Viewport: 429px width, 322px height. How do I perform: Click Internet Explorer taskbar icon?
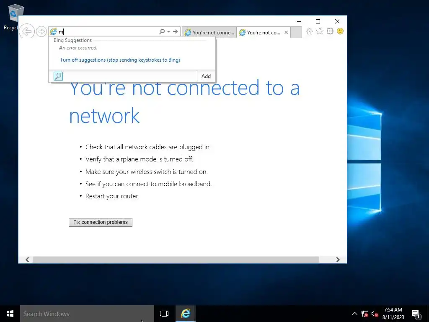click(x=186, y=314)
